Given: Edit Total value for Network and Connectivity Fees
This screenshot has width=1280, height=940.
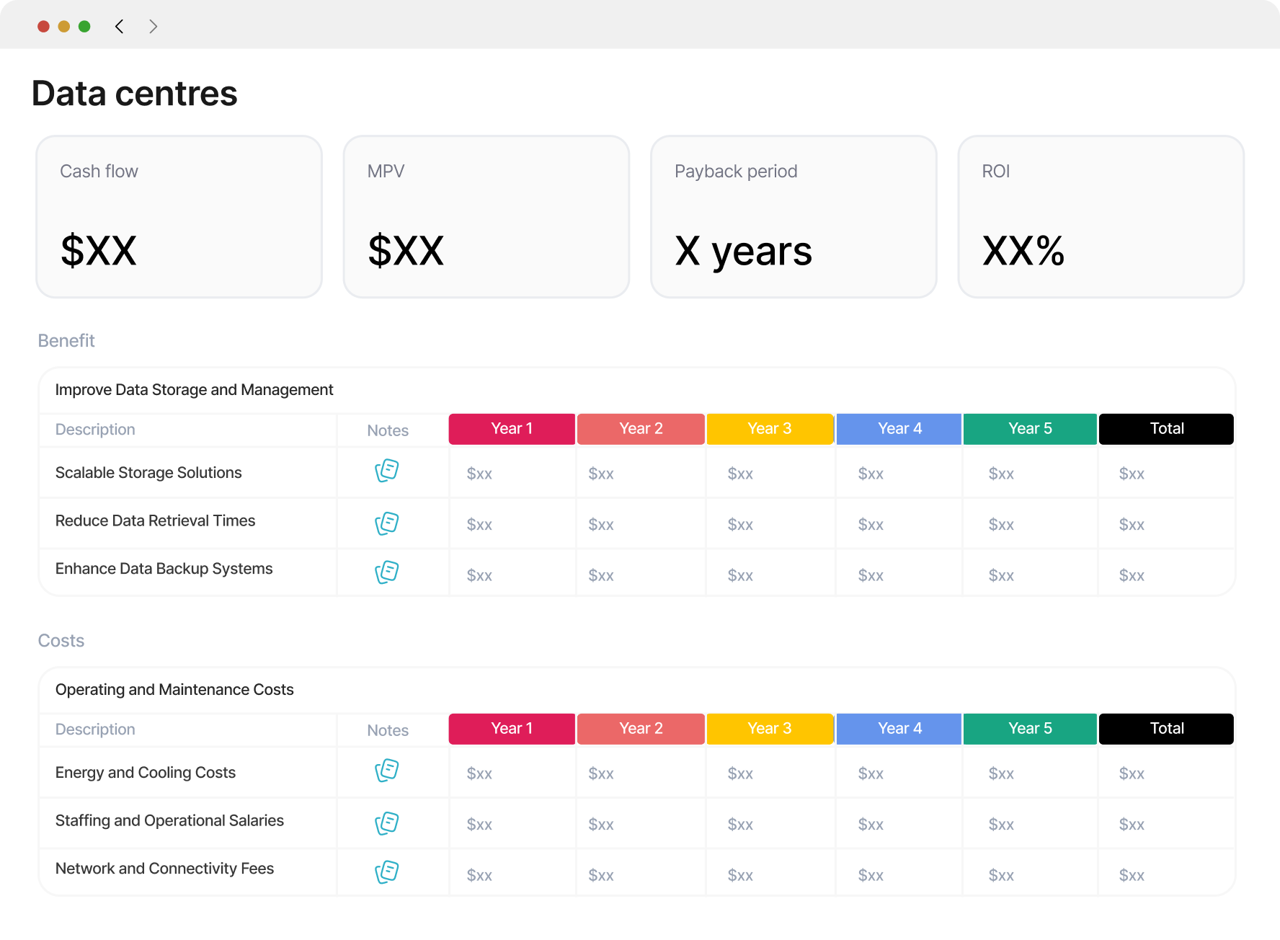Looking at the screenshot, I should pyautogui.click(x=1132, y=875).
